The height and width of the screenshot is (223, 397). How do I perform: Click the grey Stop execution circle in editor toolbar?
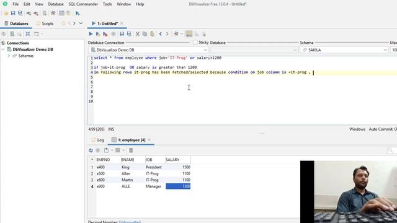point(114,34)
